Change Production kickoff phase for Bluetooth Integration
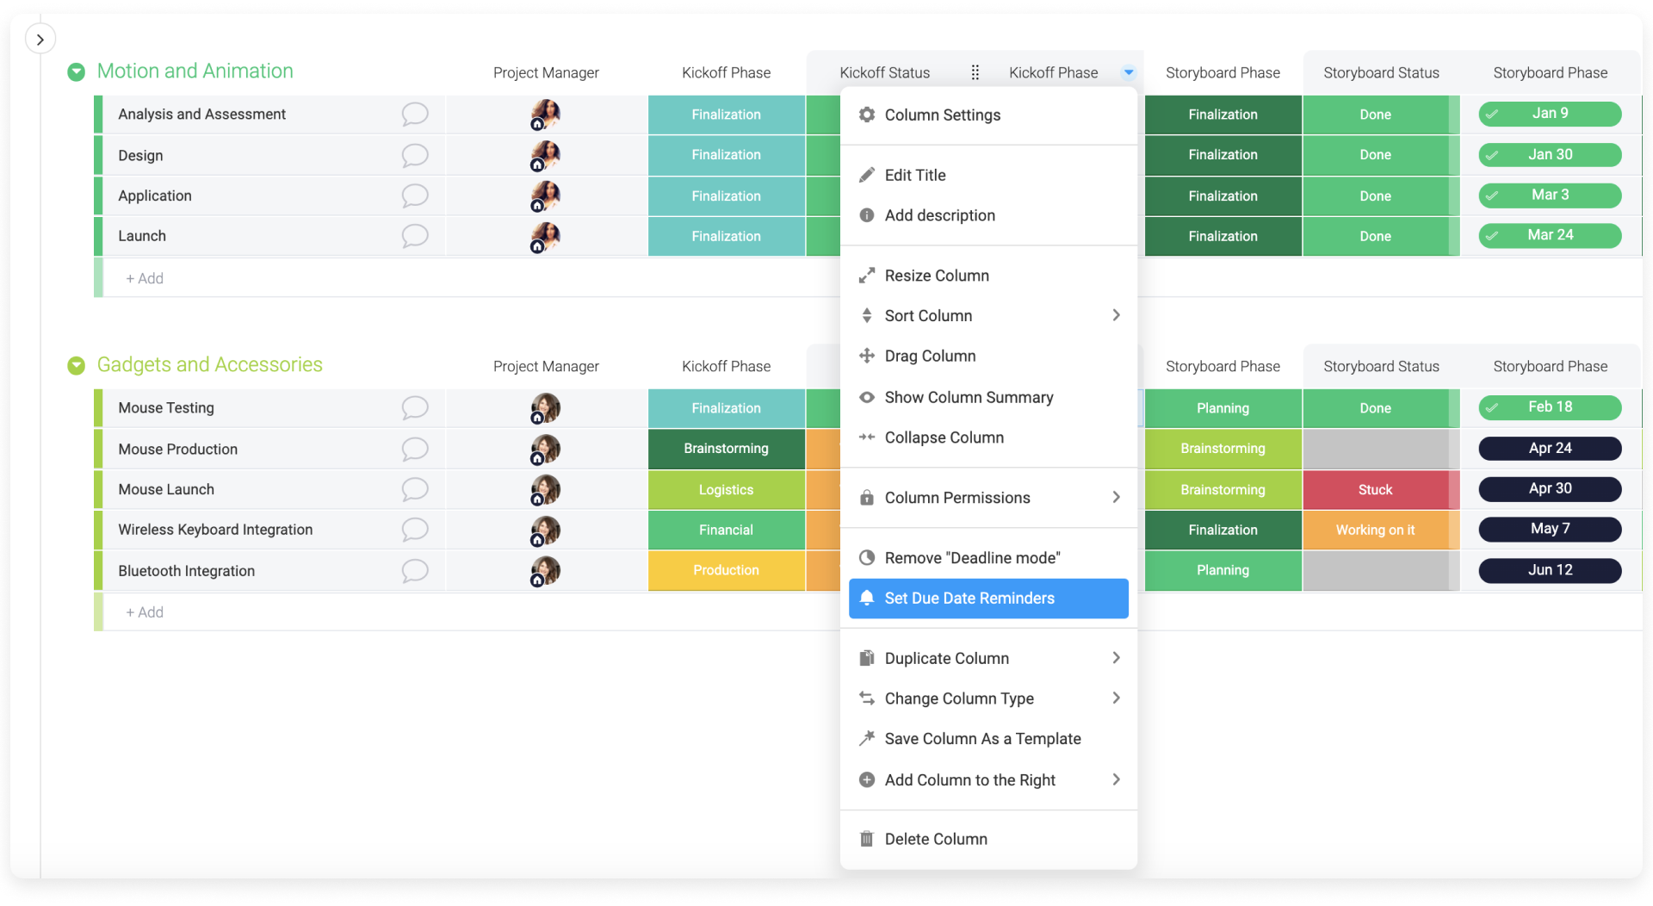The height and width of the screenshot is (906, 1653). (x=726, y=570)
